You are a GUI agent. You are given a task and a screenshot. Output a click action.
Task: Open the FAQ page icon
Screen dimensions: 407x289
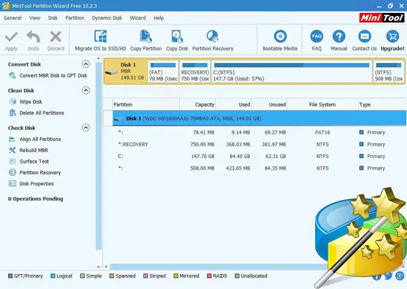pos(316,37)
